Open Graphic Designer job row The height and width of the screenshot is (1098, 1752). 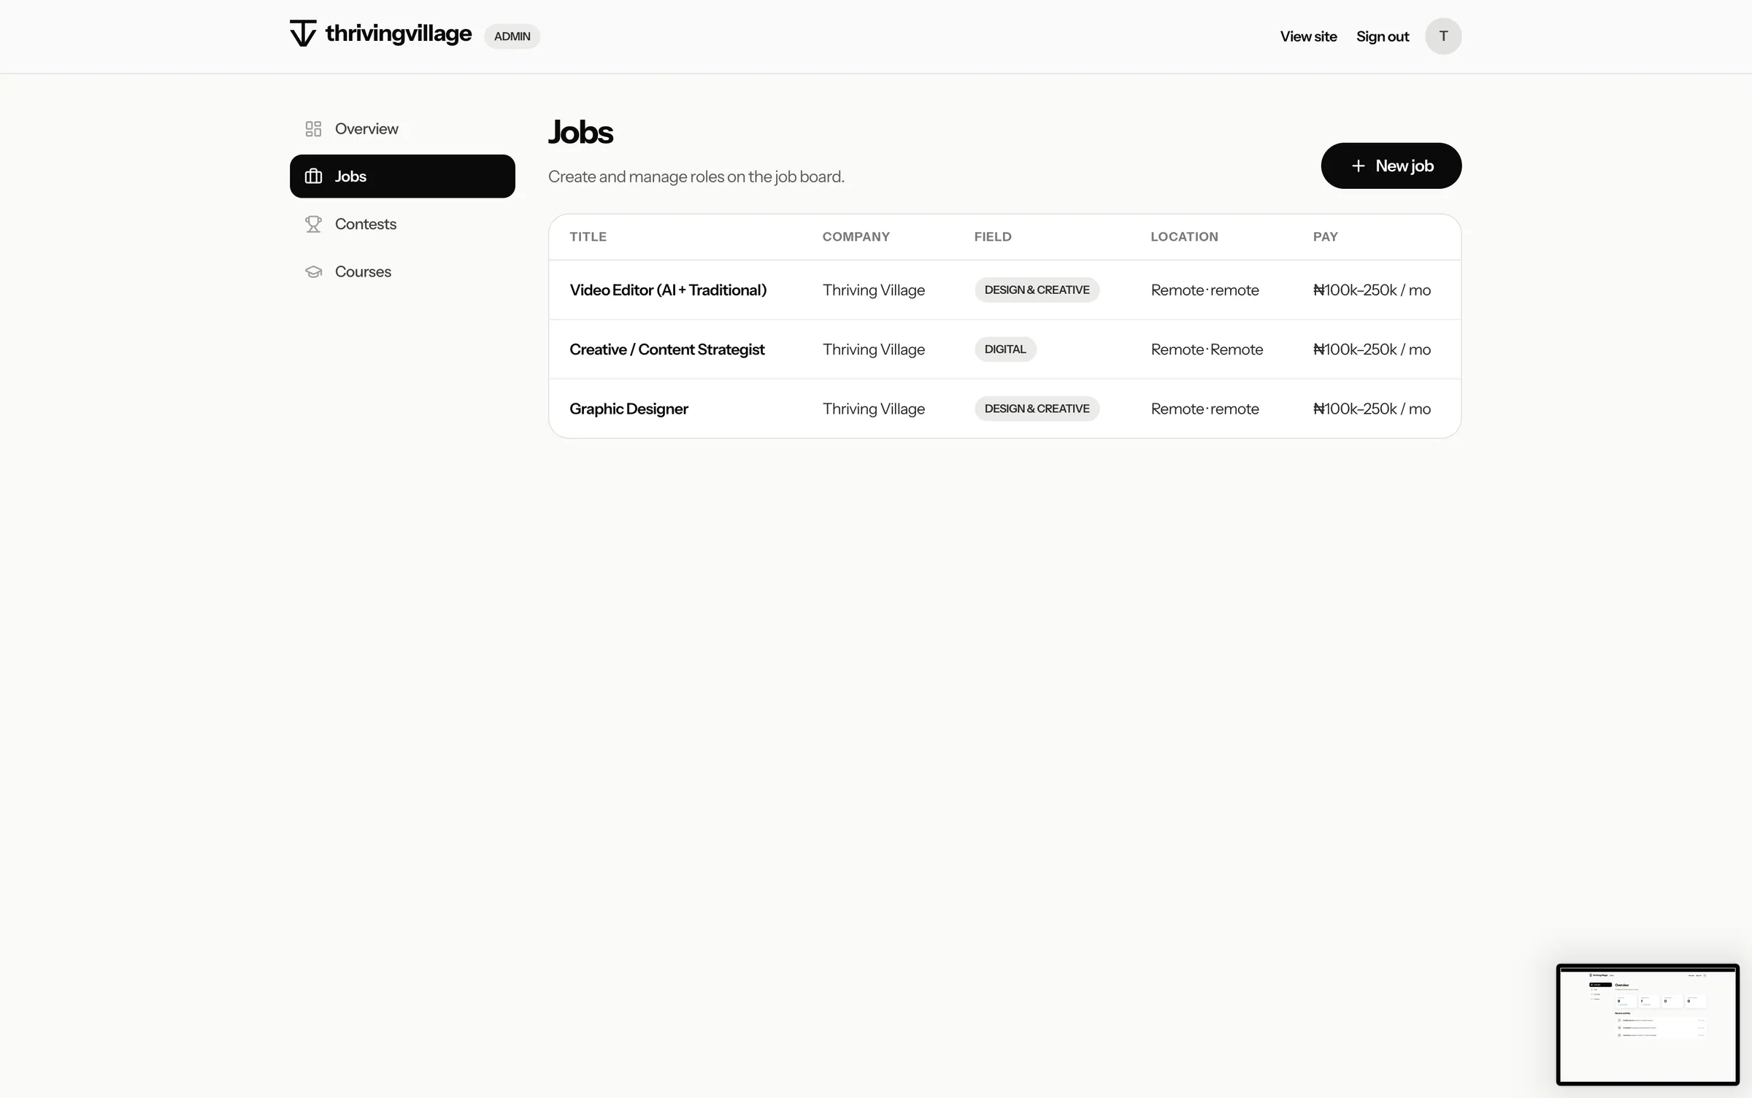[1004, 409]
